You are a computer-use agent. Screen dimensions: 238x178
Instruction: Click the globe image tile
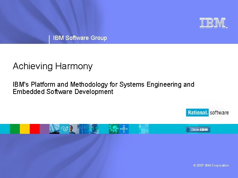pos(94,129)
